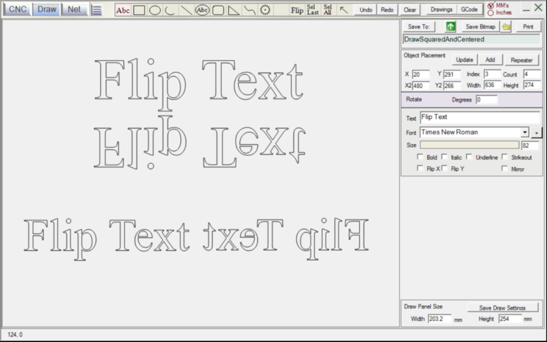Select the ellipse drawing tool
This screenshot has width=547, height=342.
coord(155,10)
